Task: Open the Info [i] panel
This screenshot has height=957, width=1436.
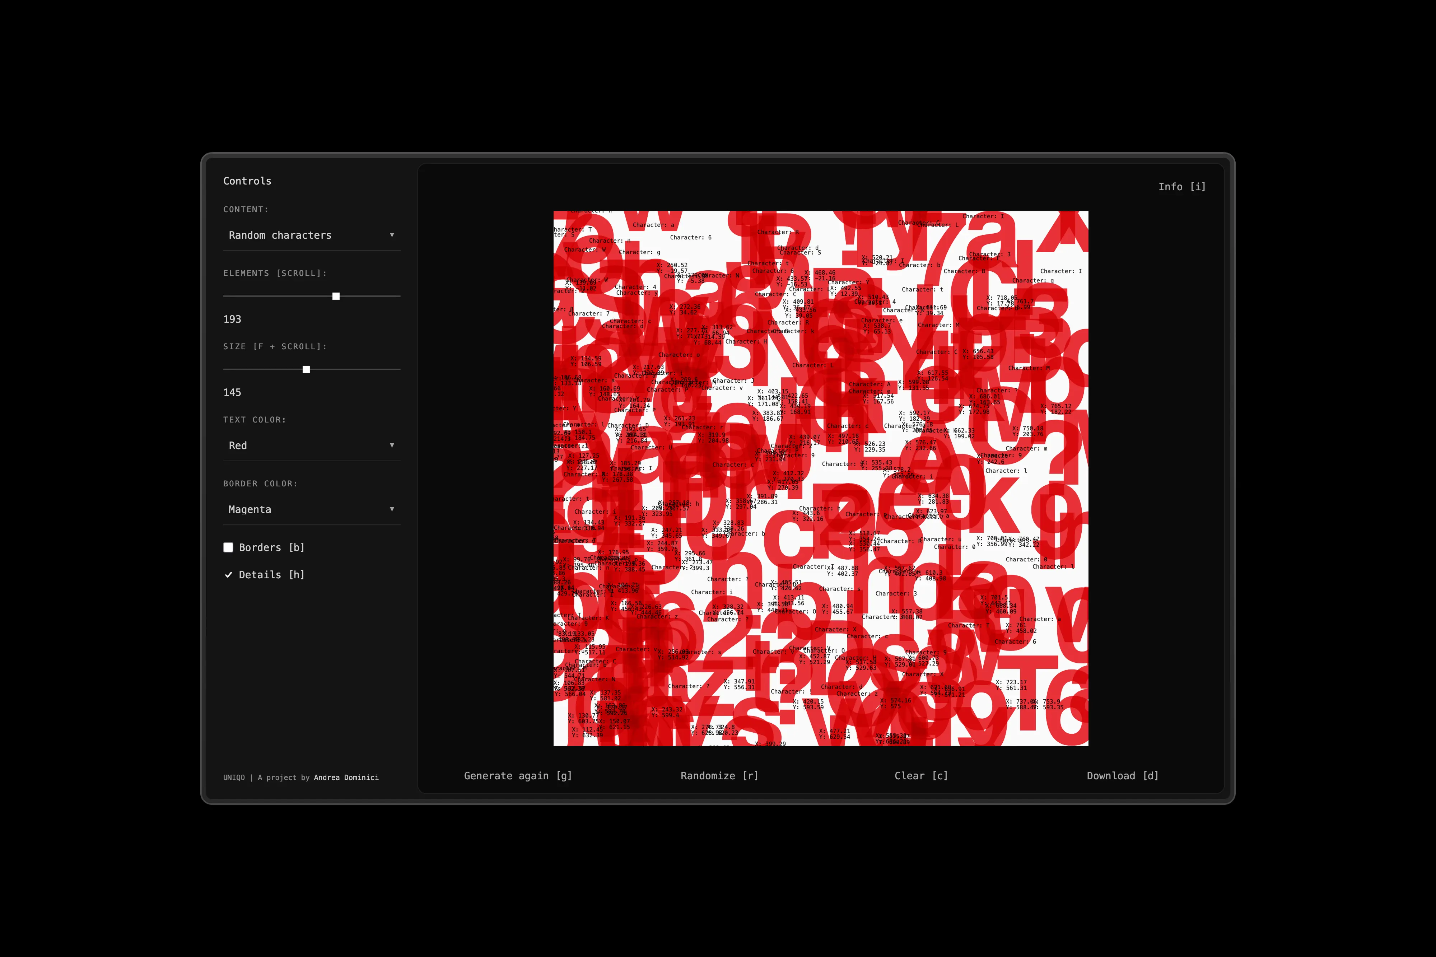Action: (1181, 187)
